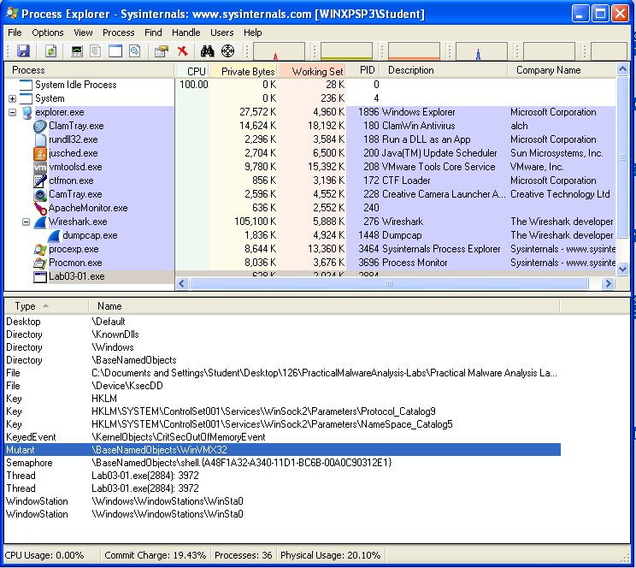Select the rundll32.exe document icon
Viewport: 636px width, 568px height.
(39, 139)
